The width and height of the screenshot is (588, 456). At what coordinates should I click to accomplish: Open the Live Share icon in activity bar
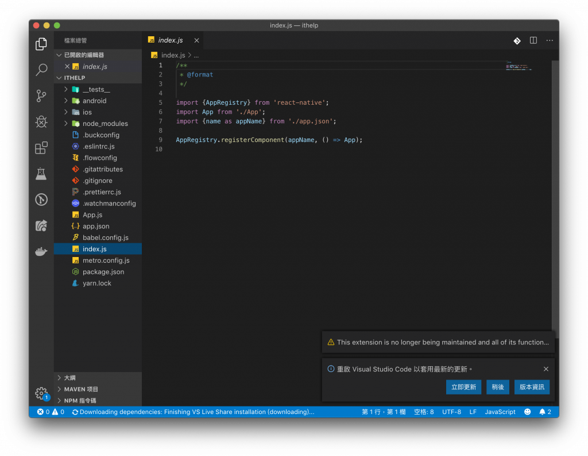(41, 225)
